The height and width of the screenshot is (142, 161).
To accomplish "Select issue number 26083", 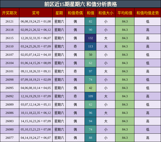I will tap(10, 121).
